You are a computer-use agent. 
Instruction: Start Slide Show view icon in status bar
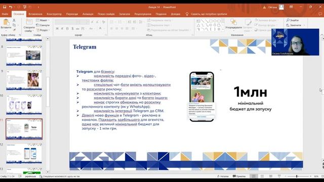pos(279,176)
